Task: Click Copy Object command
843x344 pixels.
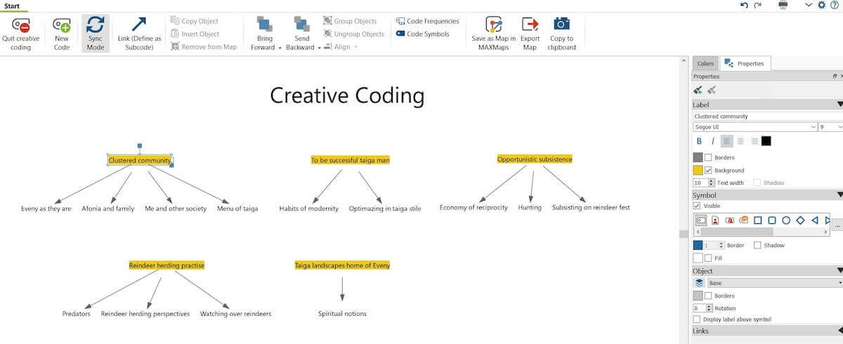Action: click(x=195, y=21)
